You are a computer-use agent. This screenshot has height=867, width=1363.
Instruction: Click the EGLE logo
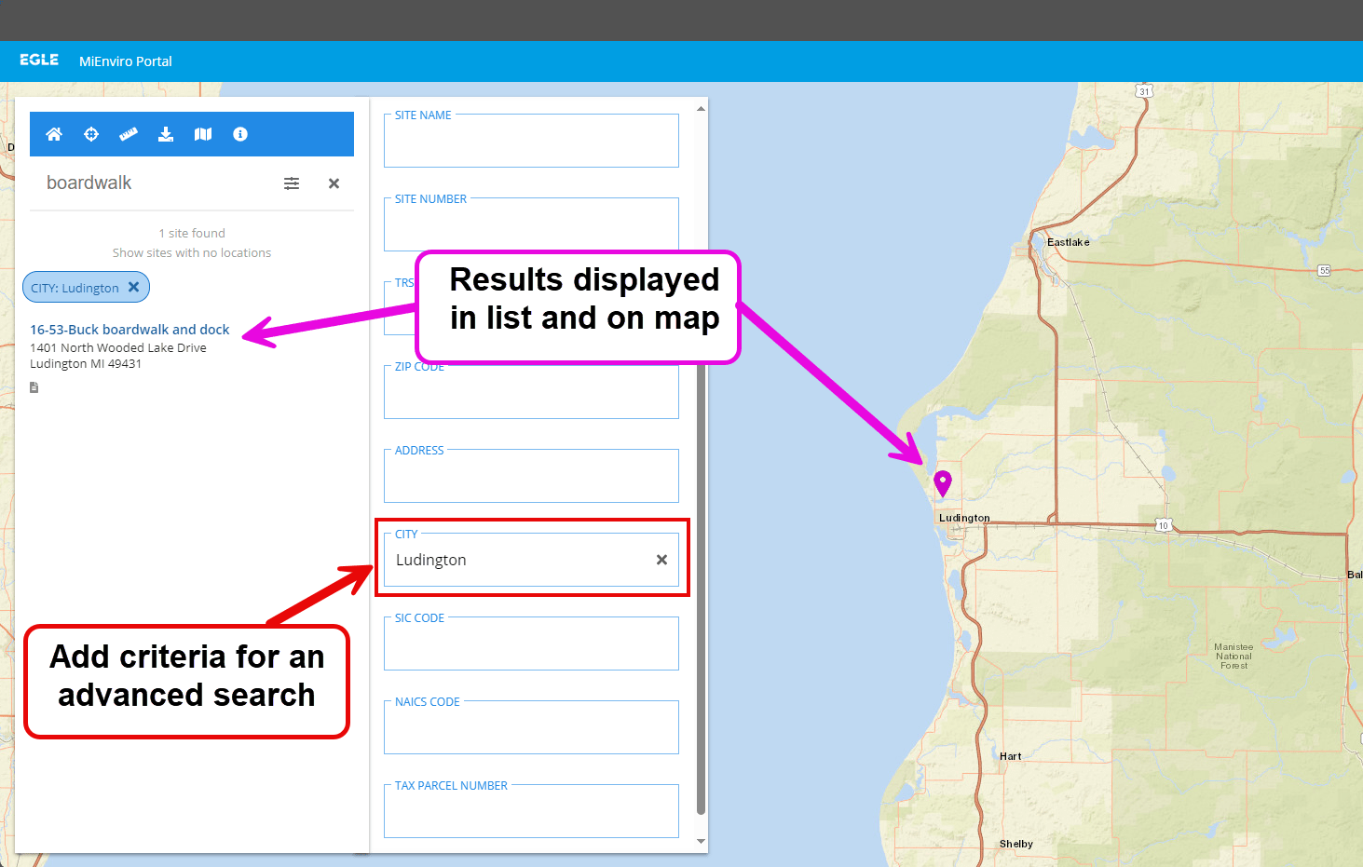click(x=39, y=60)
